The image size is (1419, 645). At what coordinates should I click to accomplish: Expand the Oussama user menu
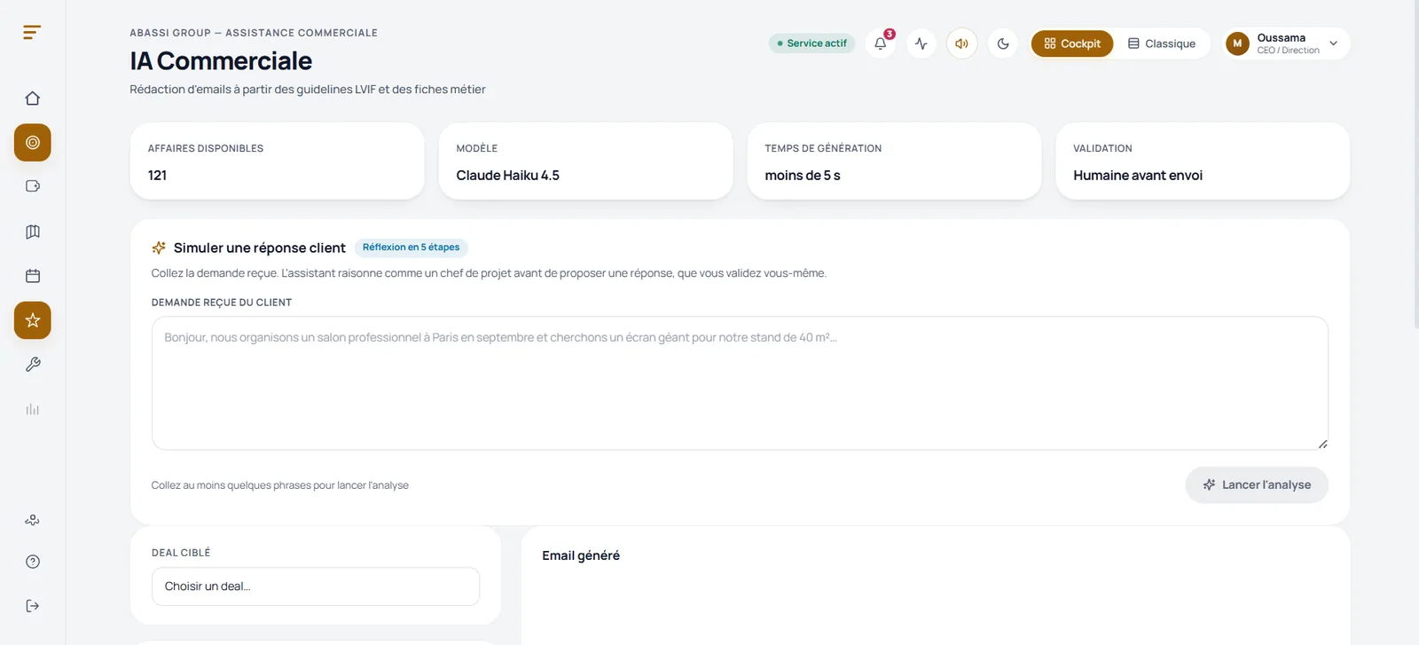click(1286, 43)
